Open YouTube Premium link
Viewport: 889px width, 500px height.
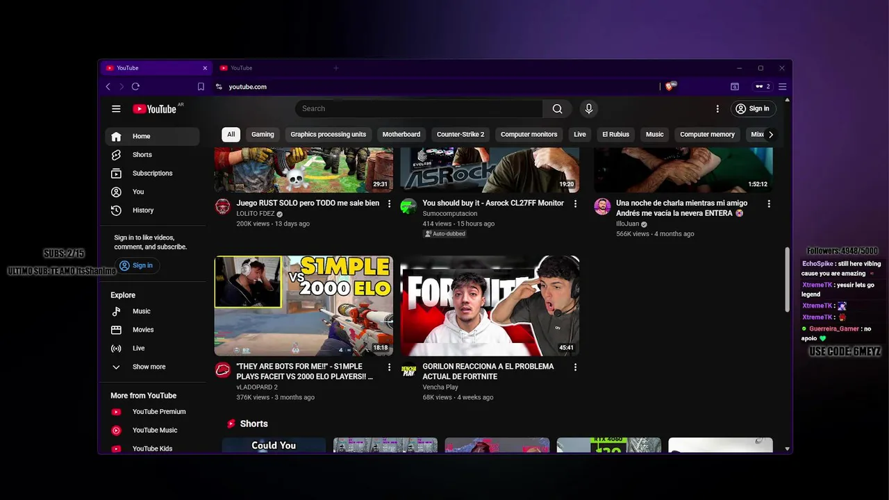click(x=152, y=412)
